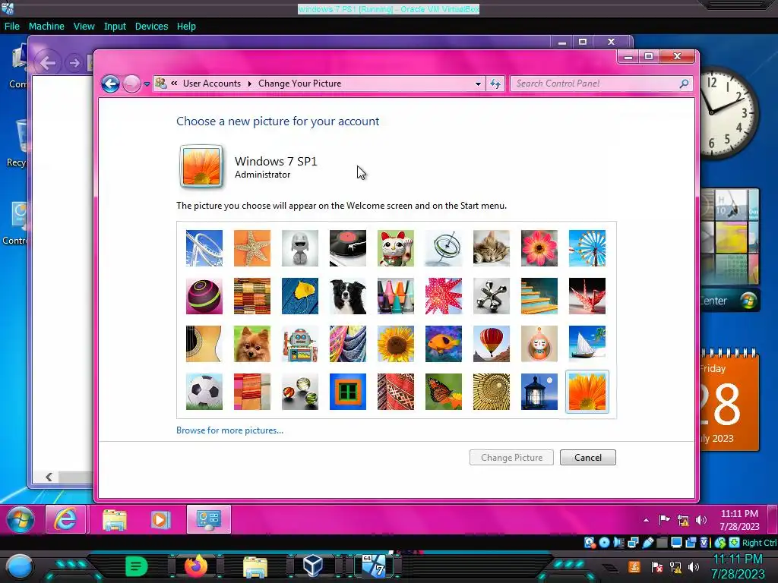Viewport: 778px width, 583px height.
Task: Select the vinyl record player picture
Action: click(348, 248)
